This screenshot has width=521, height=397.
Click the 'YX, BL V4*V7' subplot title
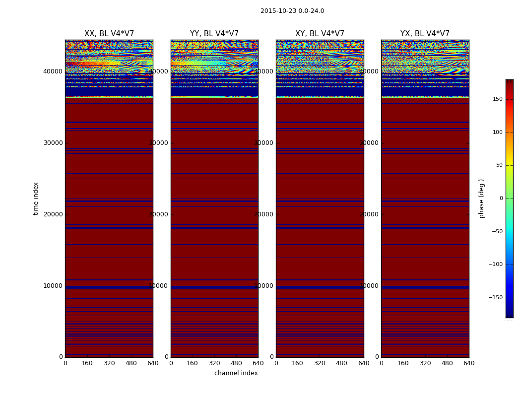pyautogui.click(x=425, y=34)
